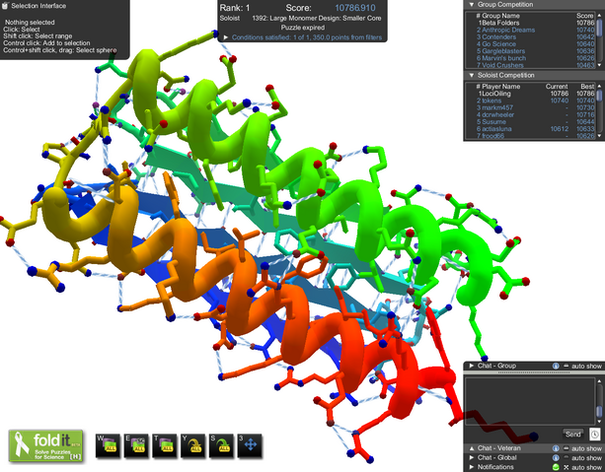Click the Nothing selected status text
The height and width of the screenshot is (472, 605).
click(x=30, y=23)
